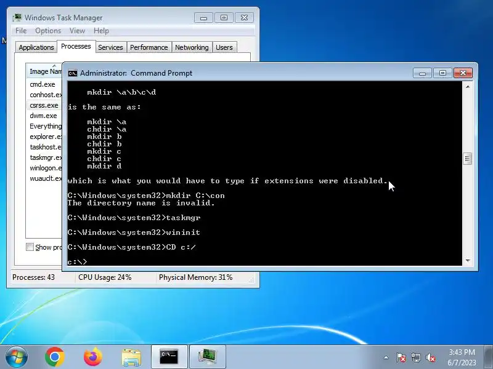Open Task Manager title bar icon
The height and width of the screenshot is (369, 493).
[x=17, y=18]
